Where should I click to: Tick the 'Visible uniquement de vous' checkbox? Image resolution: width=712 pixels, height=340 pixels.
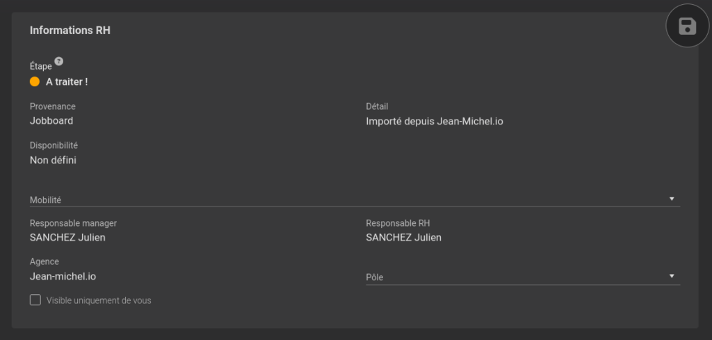point(35,300)
